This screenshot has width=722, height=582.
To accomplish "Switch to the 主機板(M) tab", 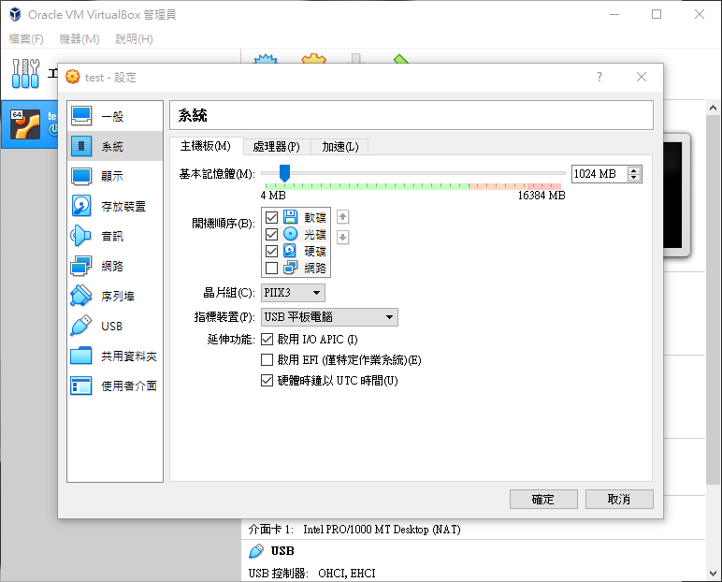I will click(206, 146).
